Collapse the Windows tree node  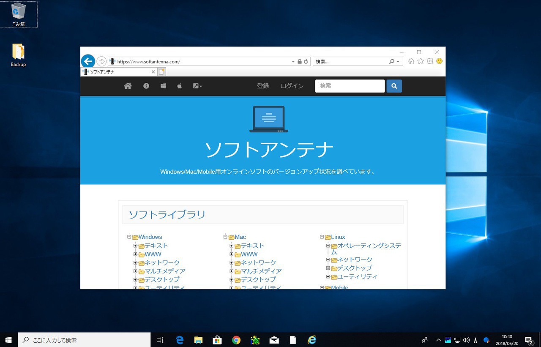(x=129, y=237)
